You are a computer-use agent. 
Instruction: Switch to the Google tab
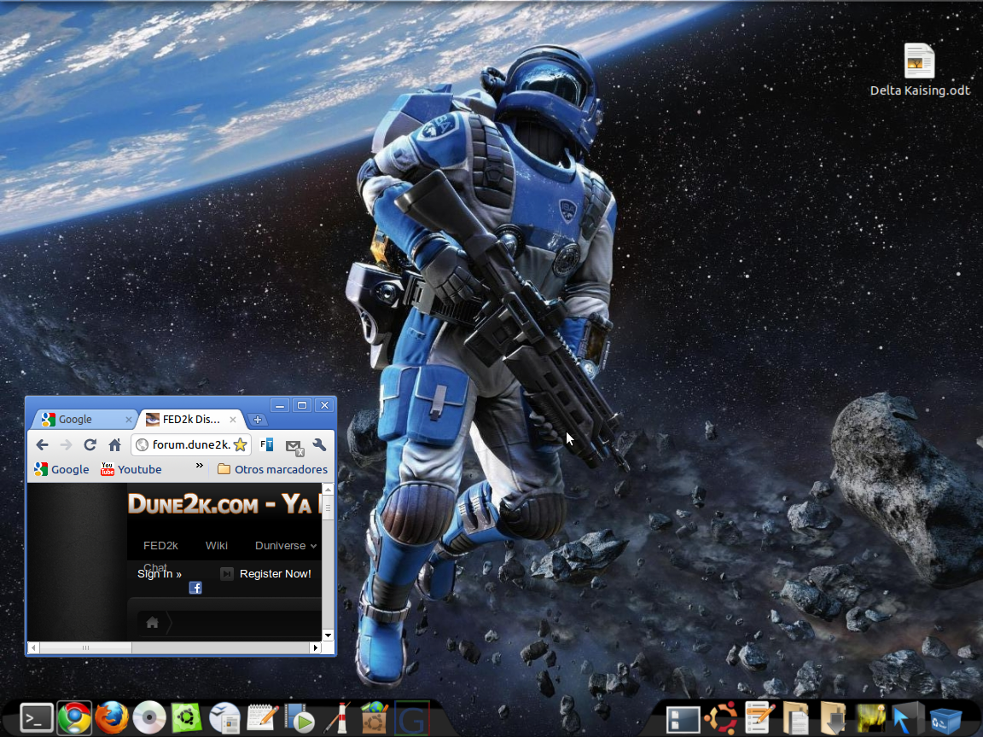84,420
